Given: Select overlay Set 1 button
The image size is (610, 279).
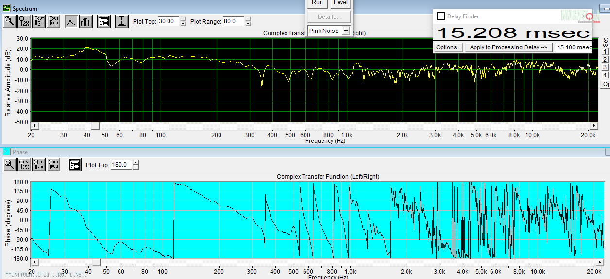Looking at the screenshot, I should 605,52.
